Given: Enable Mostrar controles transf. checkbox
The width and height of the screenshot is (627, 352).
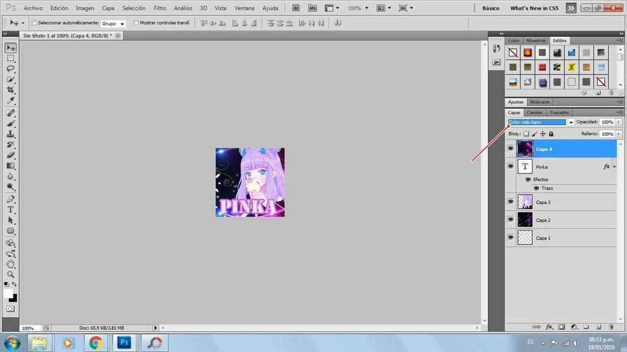Looking at the screenshot, I should [136, 23].
